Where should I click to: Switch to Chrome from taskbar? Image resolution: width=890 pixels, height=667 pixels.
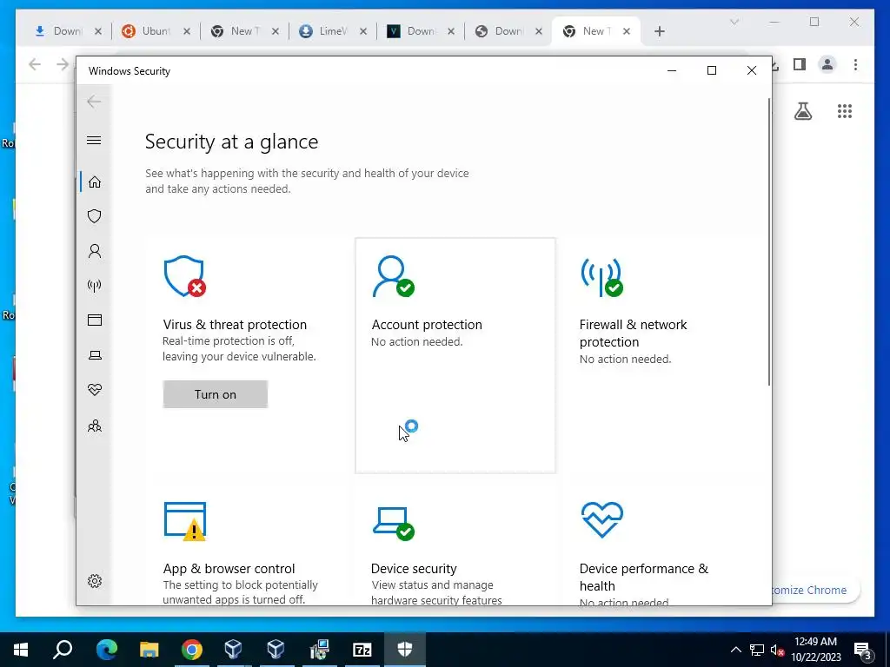pyautogui.click(x=192, y=650)
